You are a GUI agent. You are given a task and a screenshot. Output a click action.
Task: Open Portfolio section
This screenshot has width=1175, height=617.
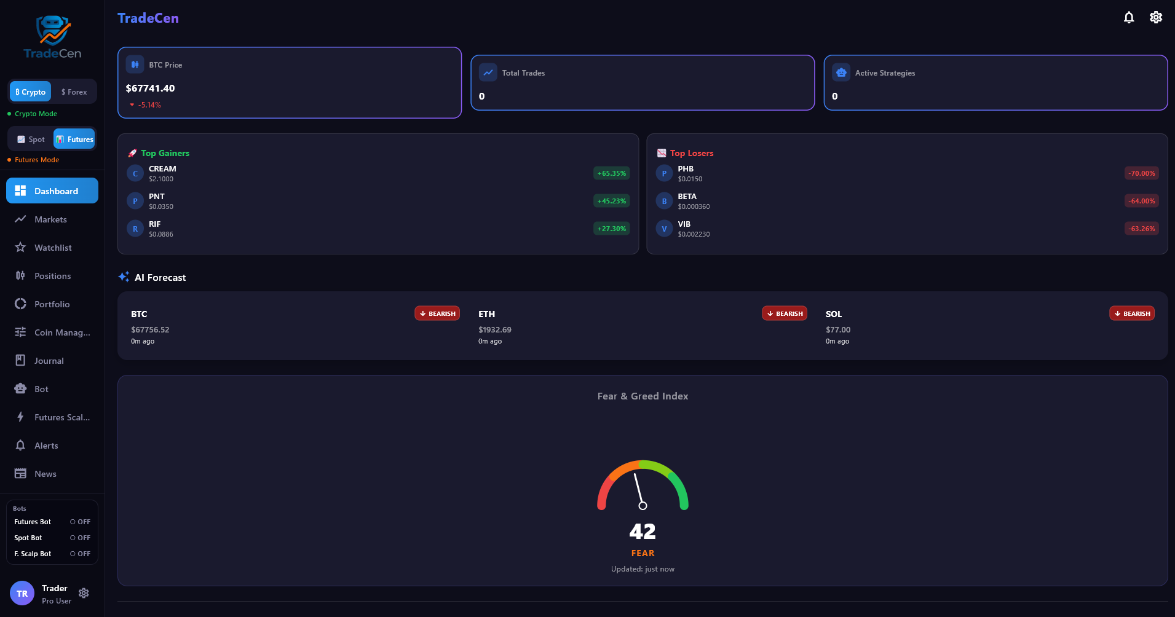click(x=52, y=304)
